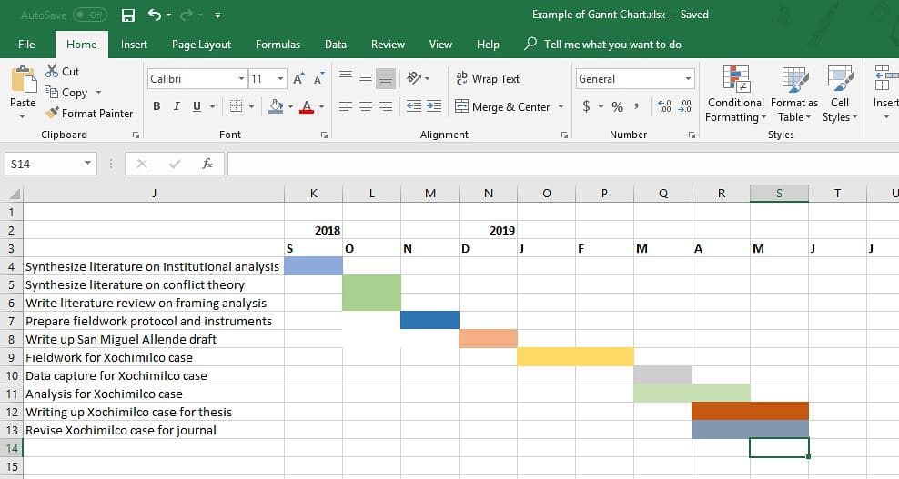The width and height of the screenshot is (899, 479).
Task: Click the Increase Indent icon
Action: click(x=434, y=106)
